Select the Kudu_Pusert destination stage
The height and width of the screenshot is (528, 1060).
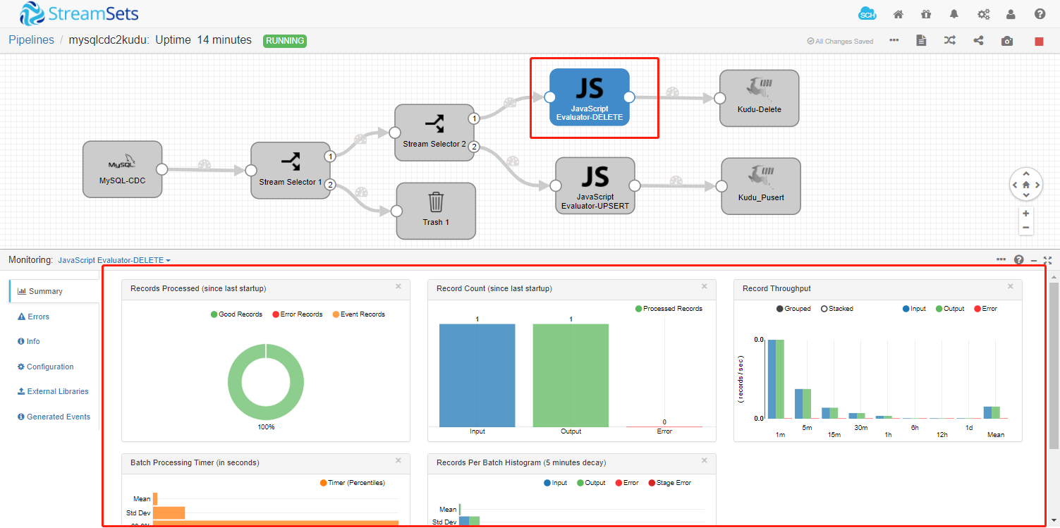coord(761,186)
